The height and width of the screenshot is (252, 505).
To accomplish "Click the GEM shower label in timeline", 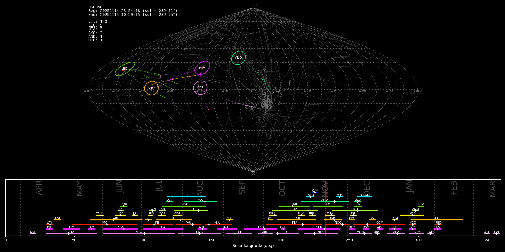I will (x=364, y=195).
